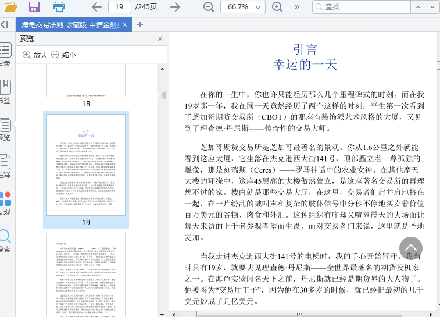
Task: Print the document using the printer icon
Action: pos(59,7)
